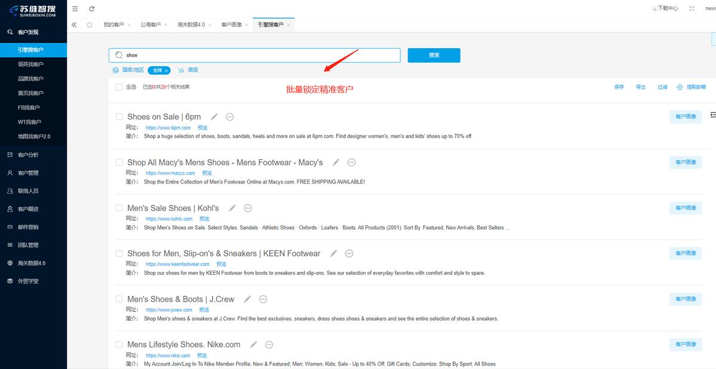Open the www.6pm.com website link
Viewport: 716px width, 369px height.
[x=168, y=128]
